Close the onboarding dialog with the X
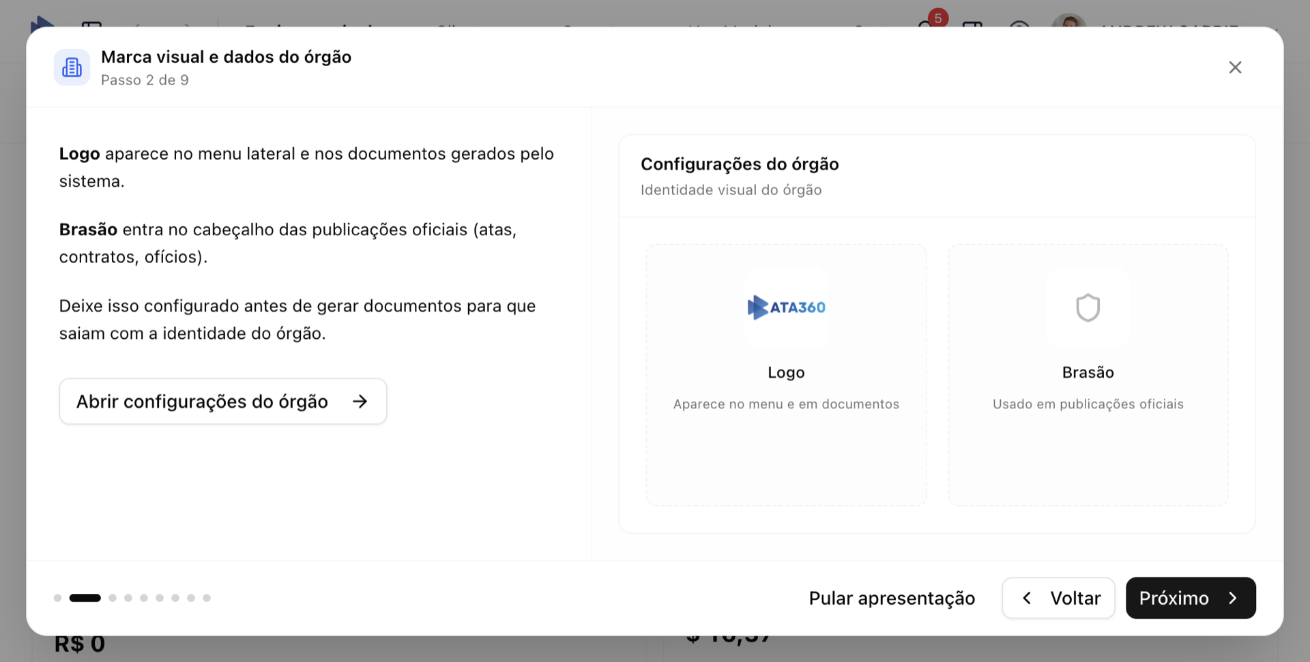The width and height of the screenshot is (1310, 662). pos(1234,67)
